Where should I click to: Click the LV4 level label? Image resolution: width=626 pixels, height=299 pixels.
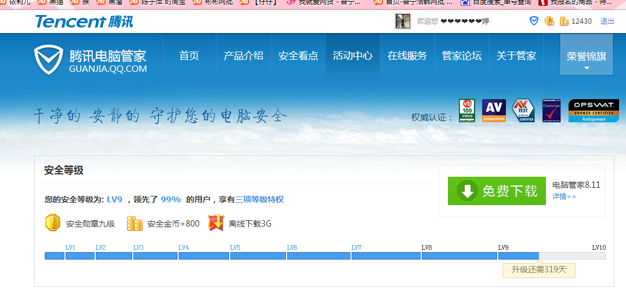[184, 247]
